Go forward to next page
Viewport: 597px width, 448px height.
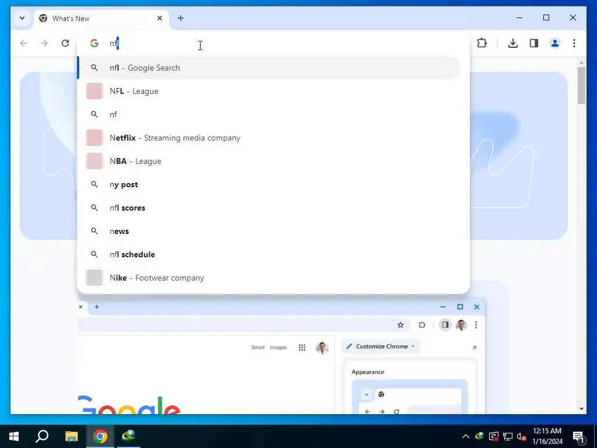[44, 43]
